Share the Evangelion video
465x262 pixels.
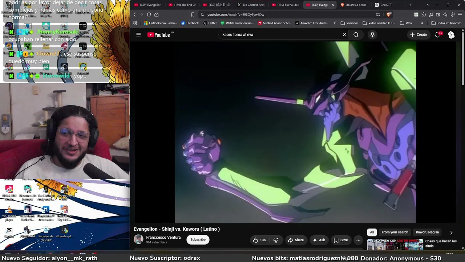pos(296,240)
